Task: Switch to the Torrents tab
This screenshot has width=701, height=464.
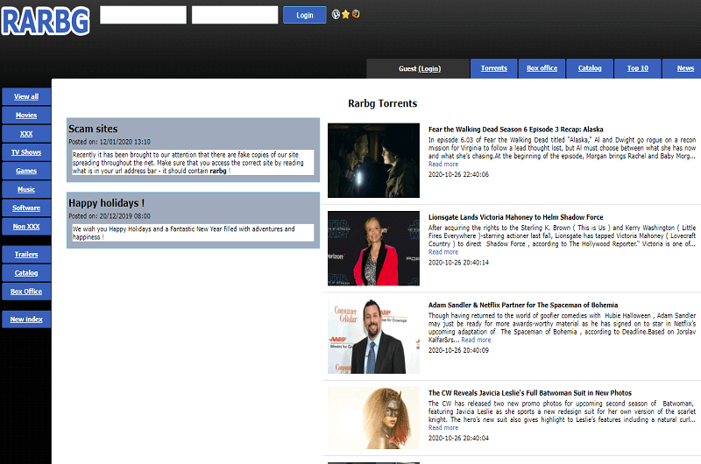Action: (493, 68)
